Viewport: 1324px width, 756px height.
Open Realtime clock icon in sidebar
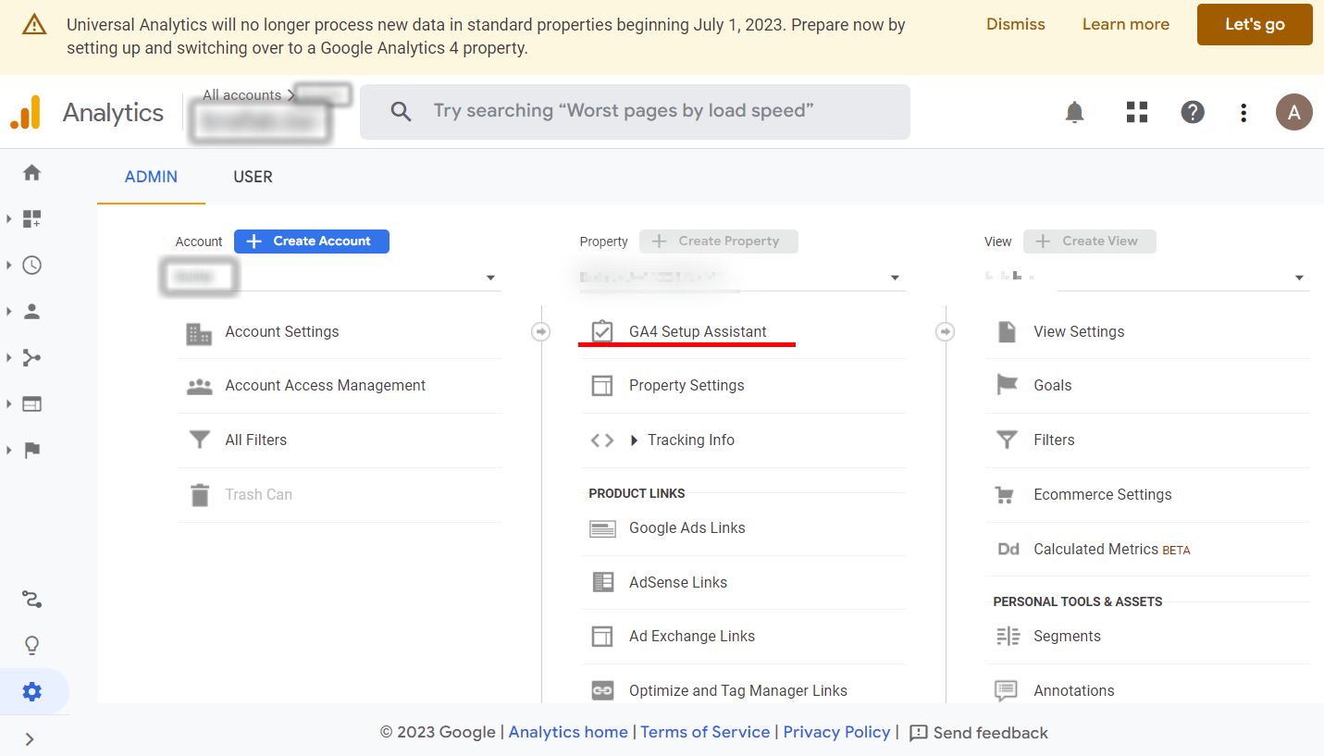[x=32, y=266]
